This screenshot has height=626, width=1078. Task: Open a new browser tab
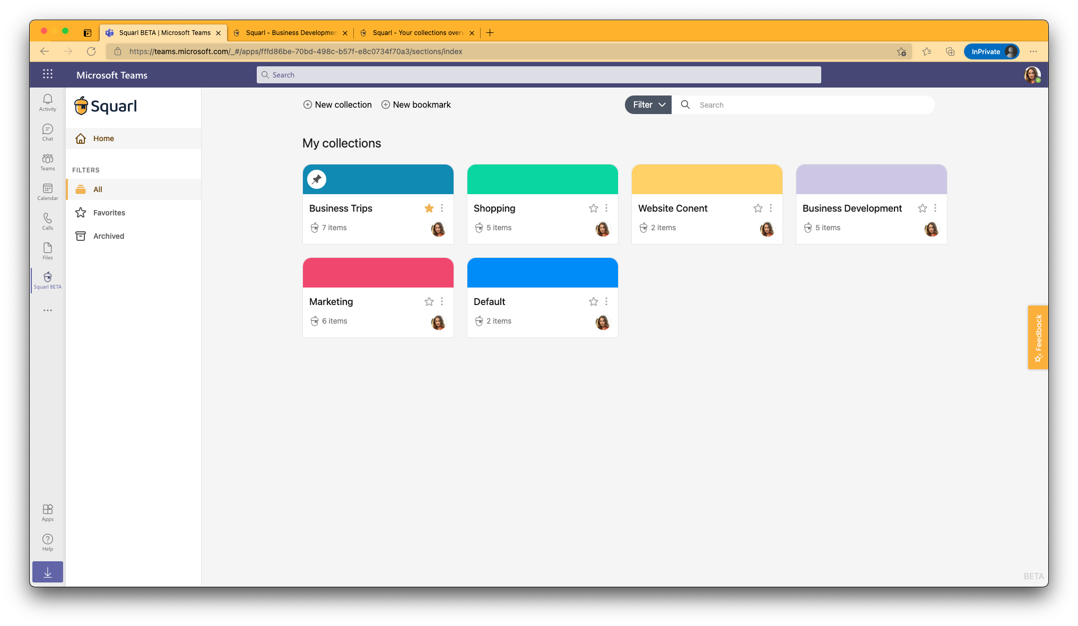click(x=490, y=33)
